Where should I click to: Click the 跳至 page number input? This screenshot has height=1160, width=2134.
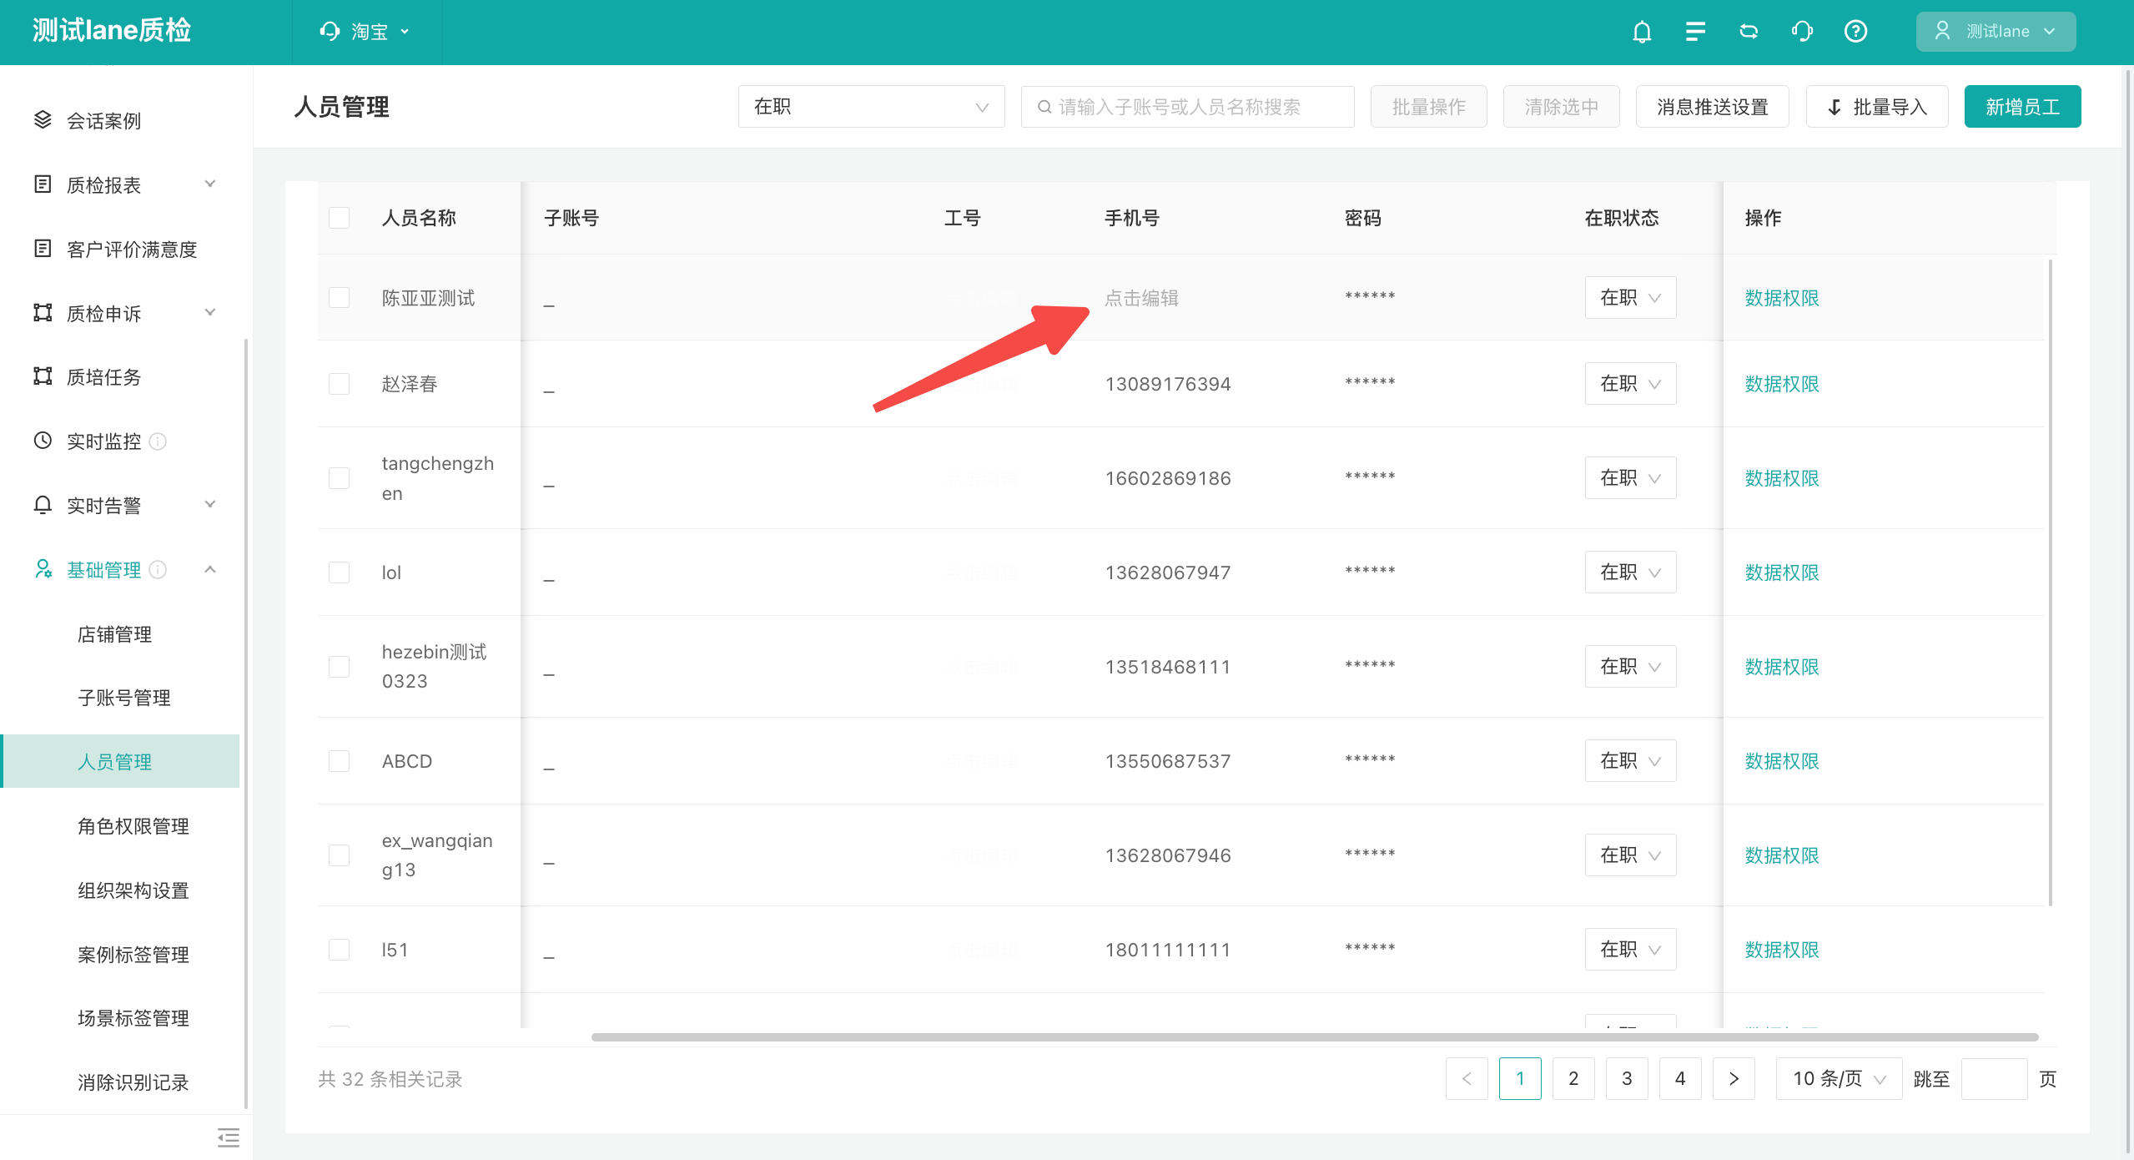[1994, 1078]
